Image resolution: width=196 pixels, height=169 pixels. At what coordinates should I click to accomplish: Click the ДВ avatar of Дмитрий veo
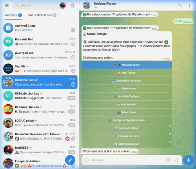coord(8,55)
